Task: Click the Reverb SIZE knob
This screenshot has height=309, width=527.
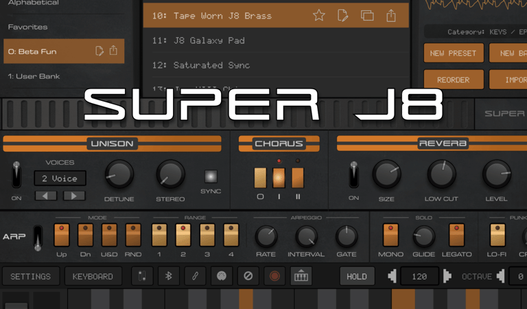Action: 386,174
